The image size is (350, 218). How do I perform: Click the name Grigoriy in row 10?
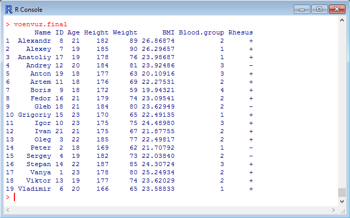[34, 115]
